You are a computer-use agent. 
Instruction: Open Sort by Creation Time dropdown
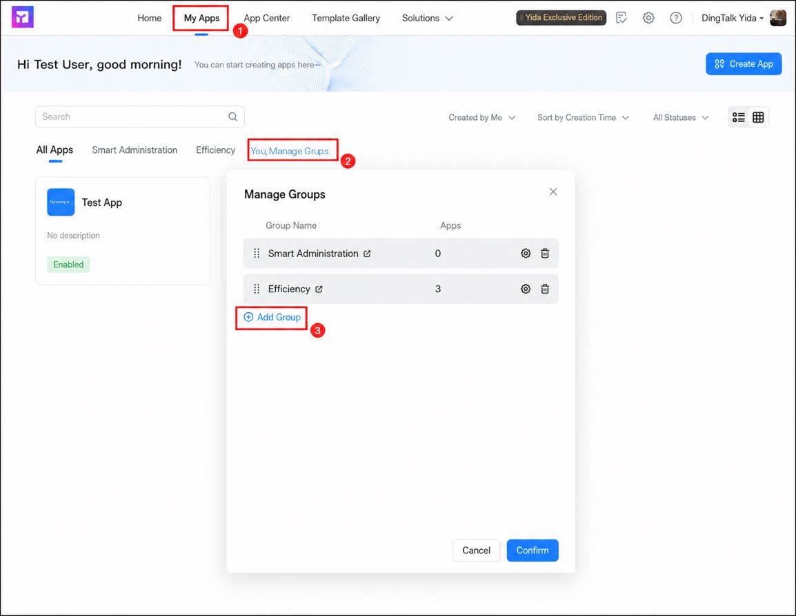point(583,118)
